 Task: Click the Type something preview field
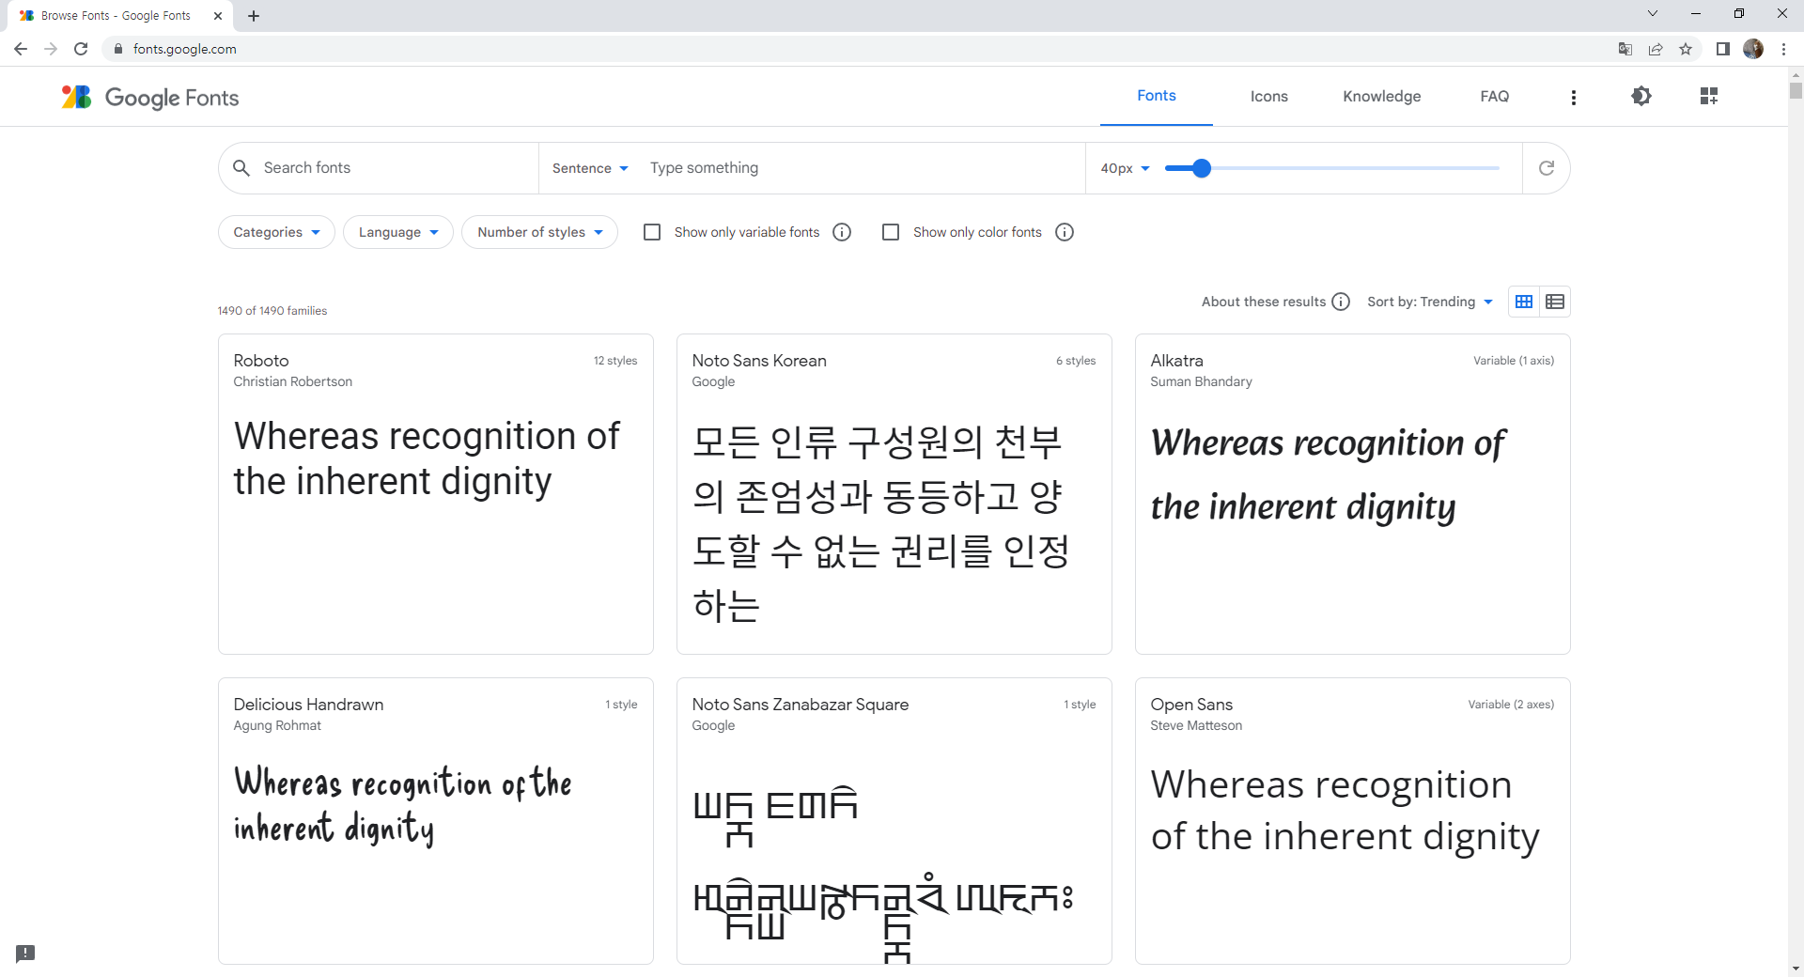(x=863, y=168)
